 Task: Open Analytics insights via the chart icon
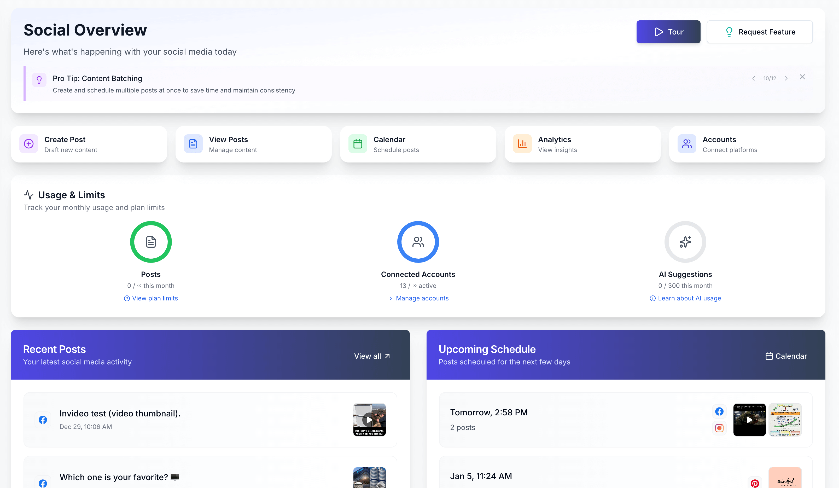tap(522, 144)
